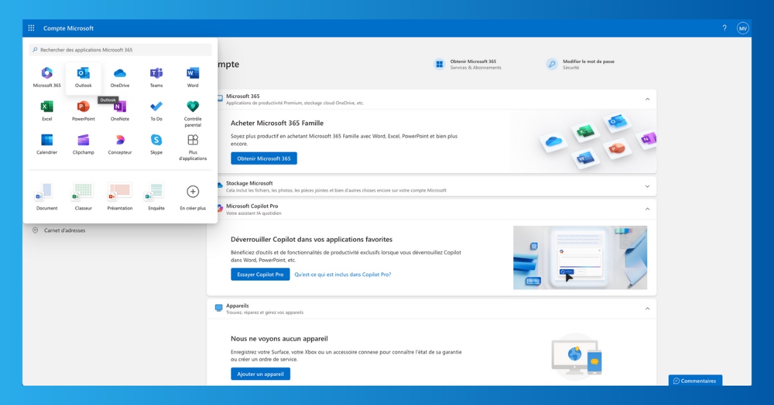This screenshot has height=405, width=774.
Task: Click Essayer Copilot Pro button
Action: pyautogui.click(x=260, y=274)
